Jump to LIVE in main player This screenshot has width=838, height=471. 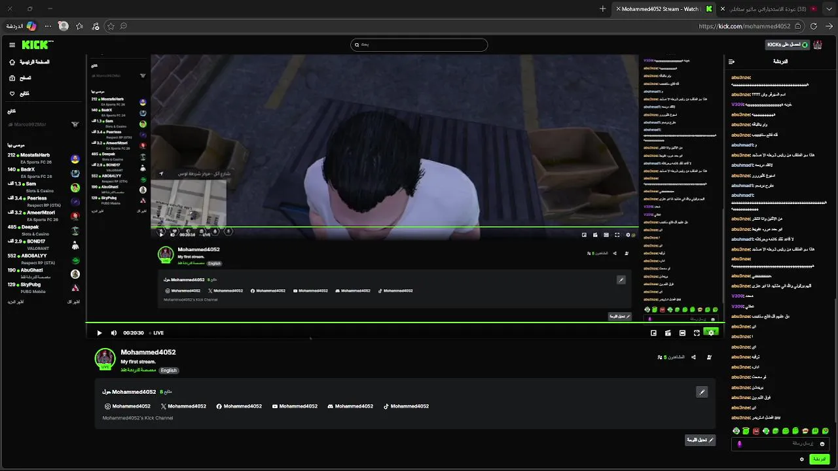(x=156, y=333)
